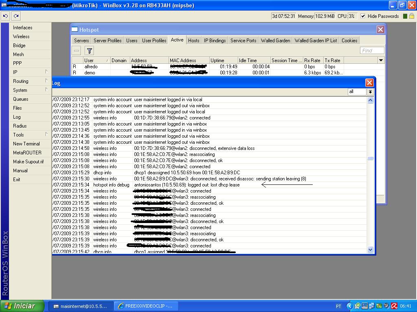Sort by the User column header
Viewport: 417px width, 312px height.
click(96, 61)
